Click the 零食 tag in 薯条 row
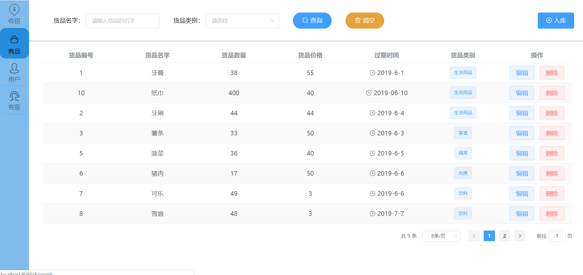 [463, 133]
